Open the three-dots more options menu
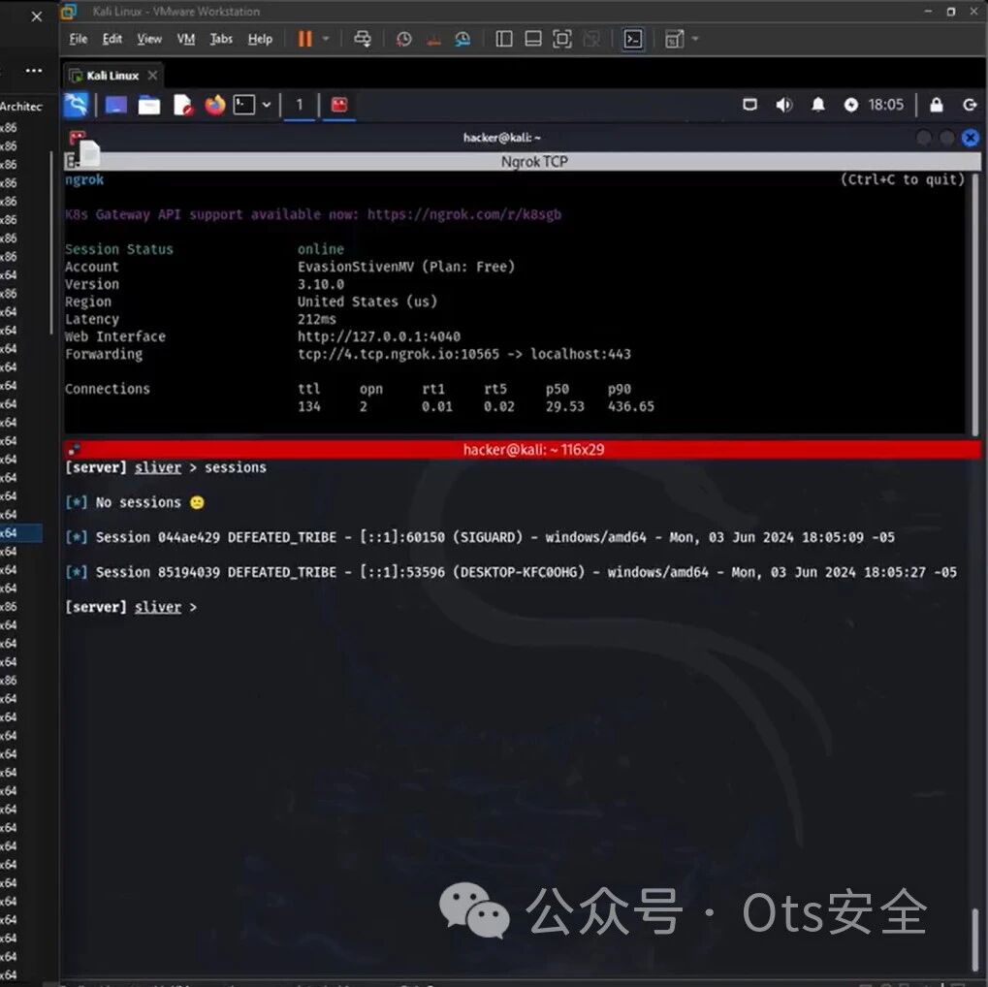Viewport: 988px width, 987px height. [x=34, y=71]
